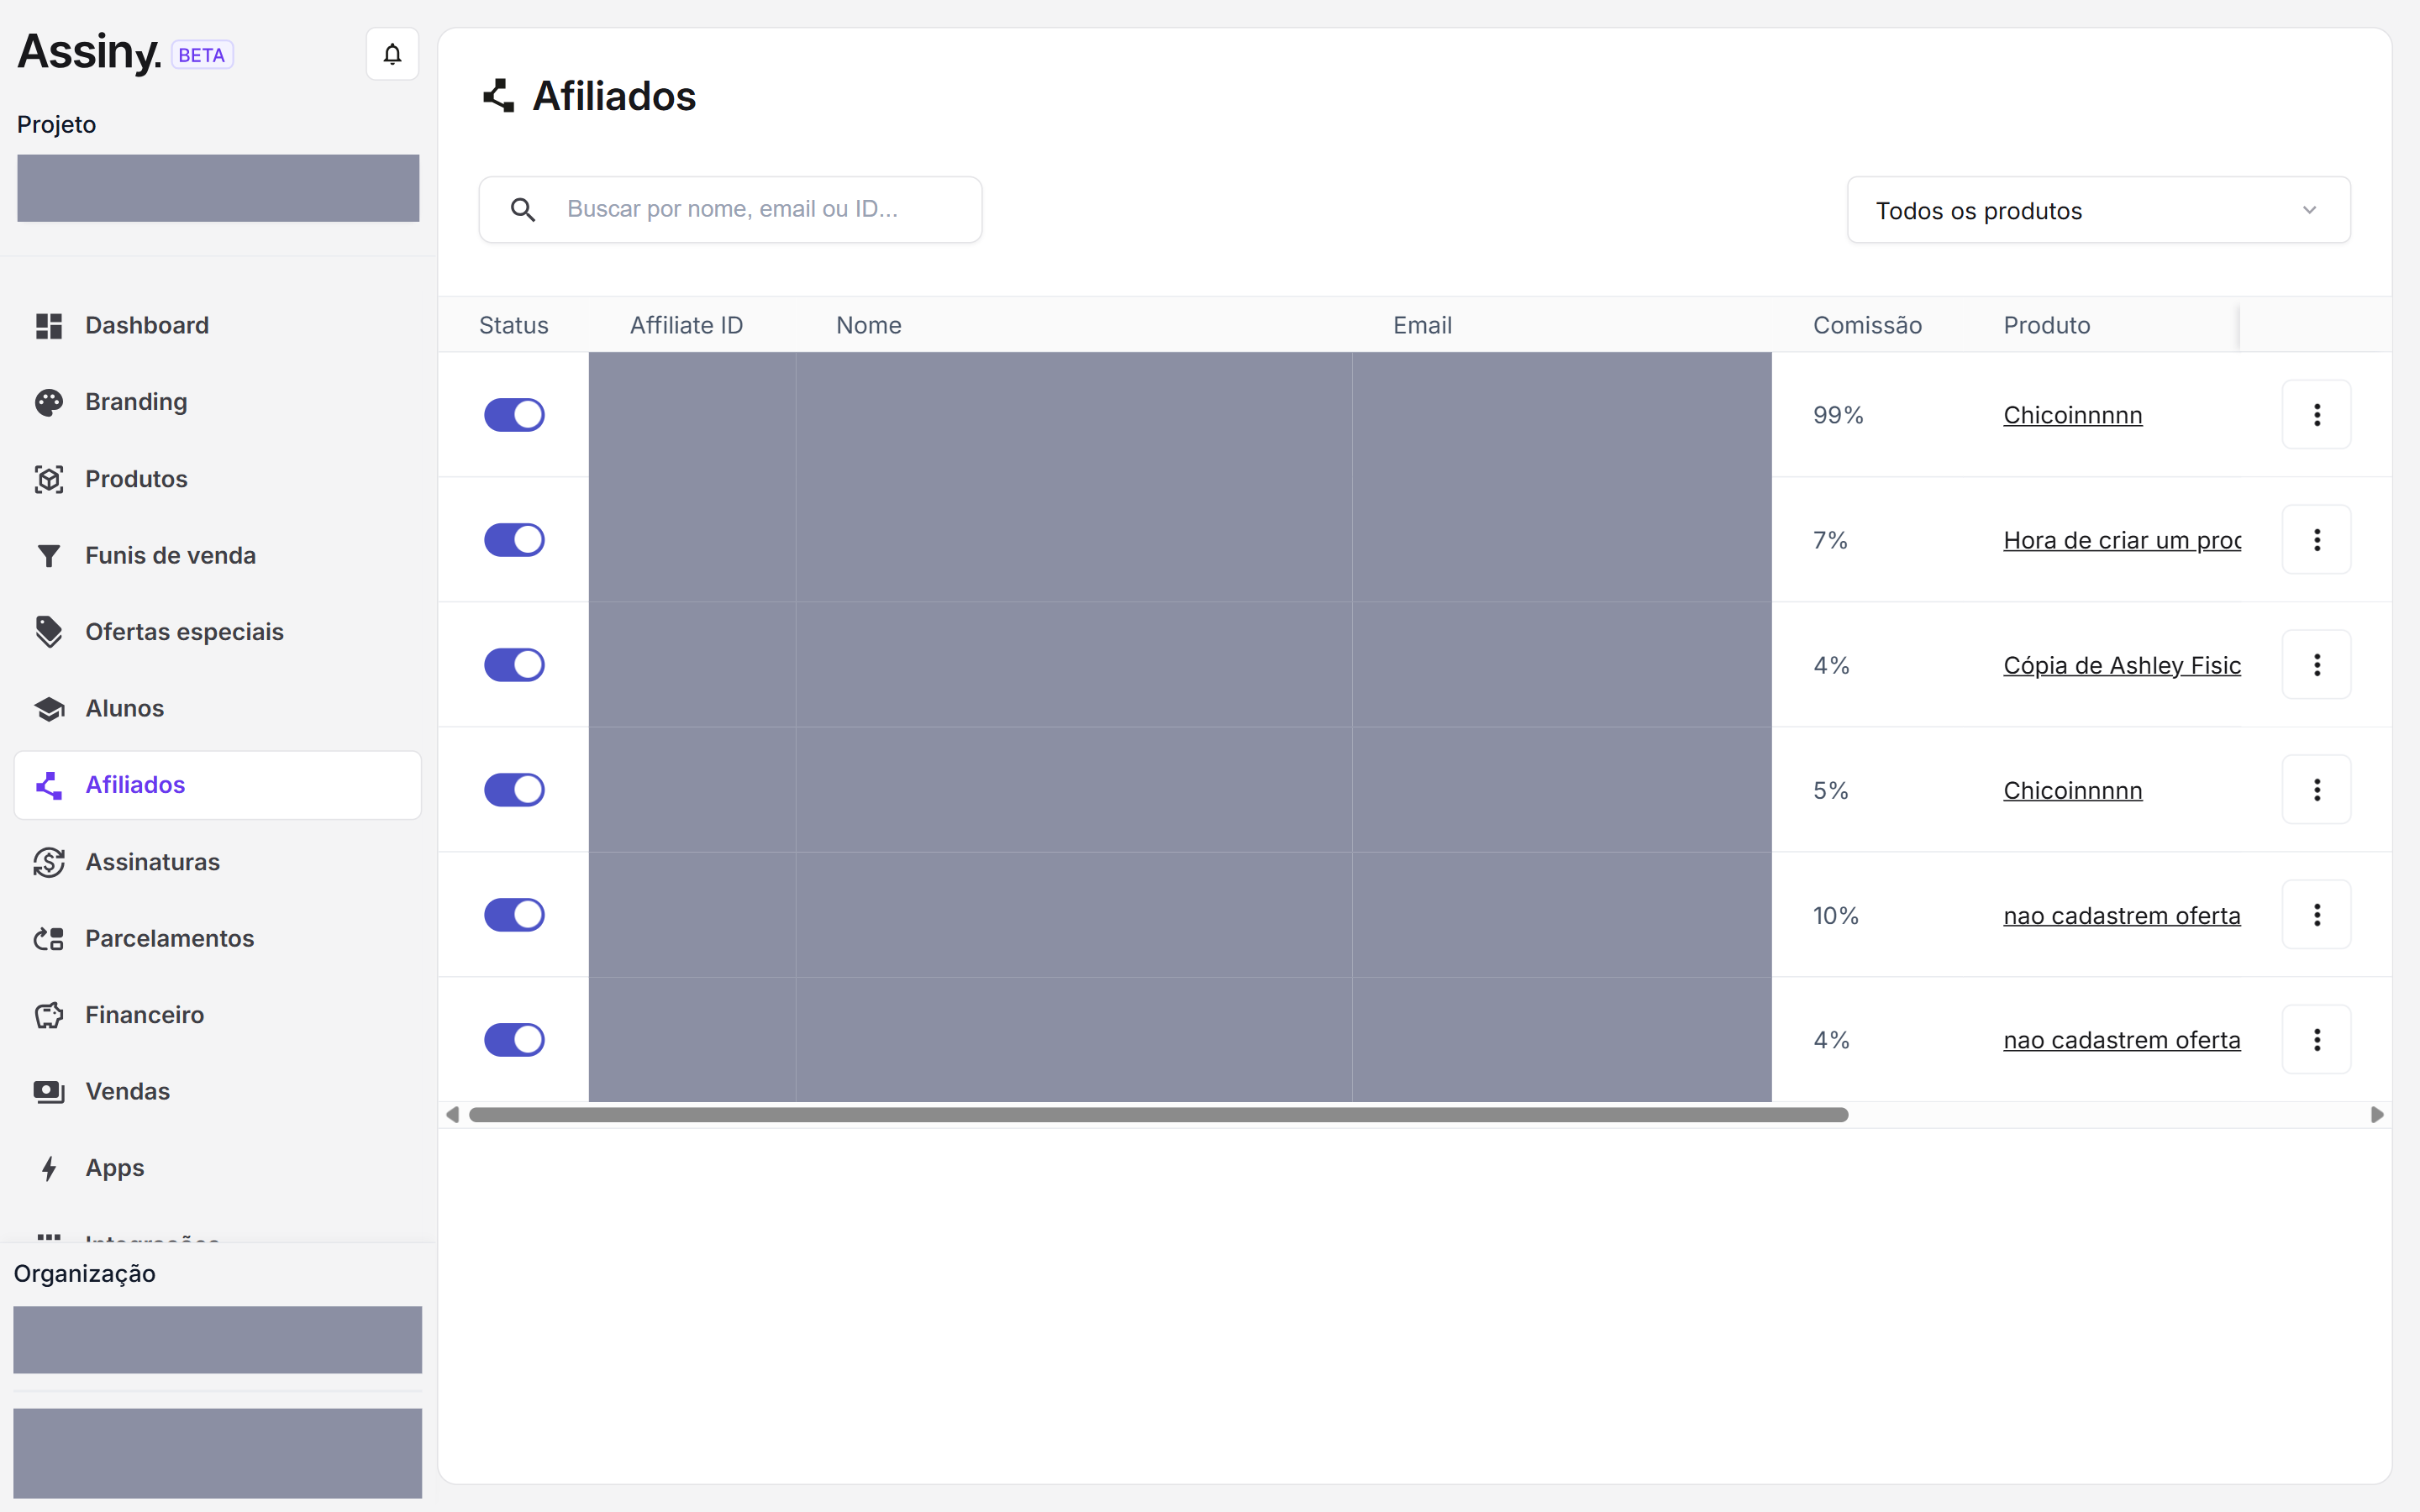Open options menu for 99% Chicoinnnnn row

tap(2316, 415)
